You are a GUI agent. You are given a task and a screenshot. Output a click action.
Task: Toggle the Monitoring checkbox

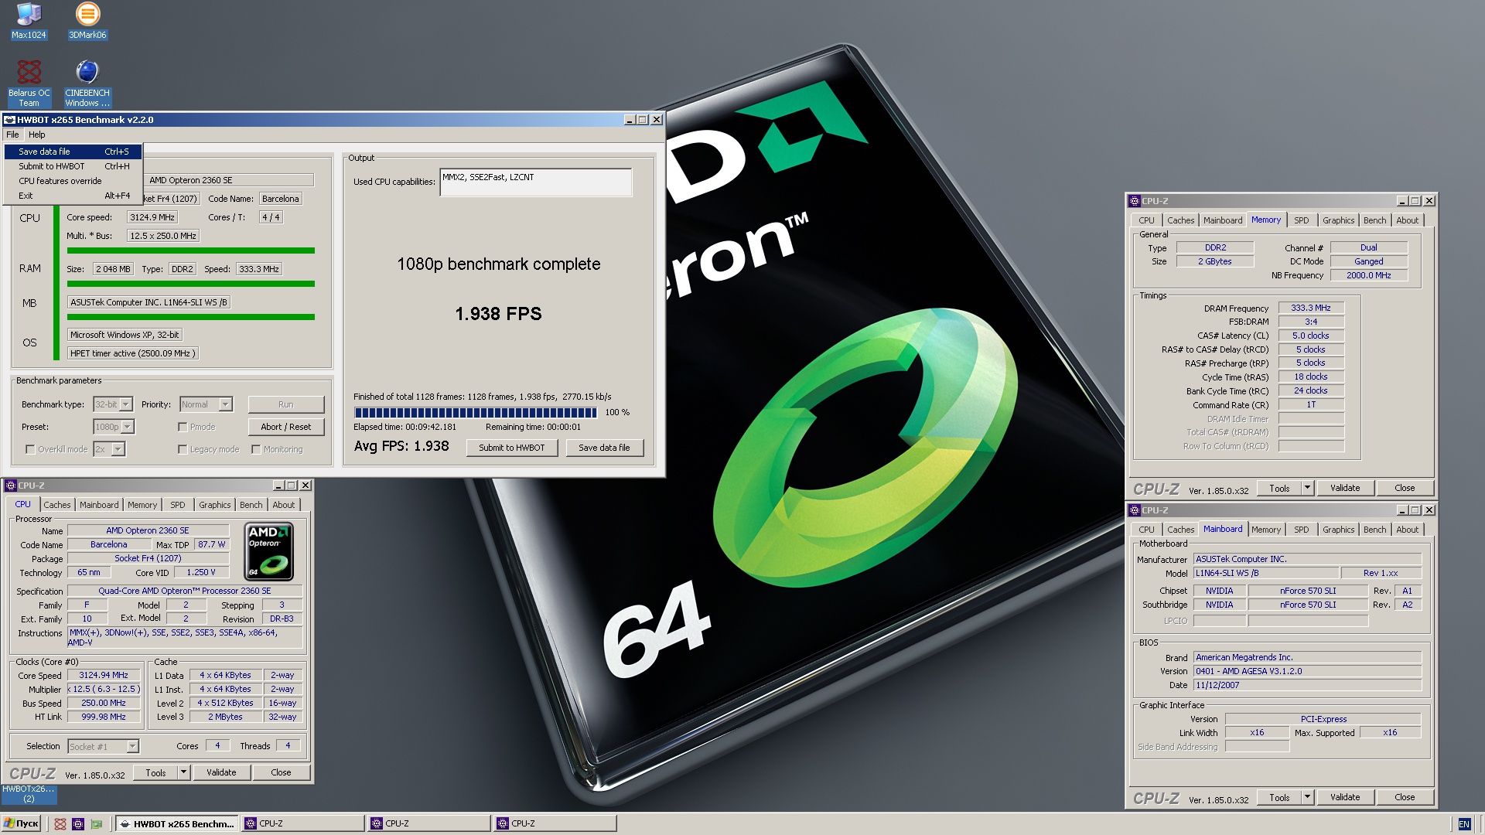click(256, 449)
